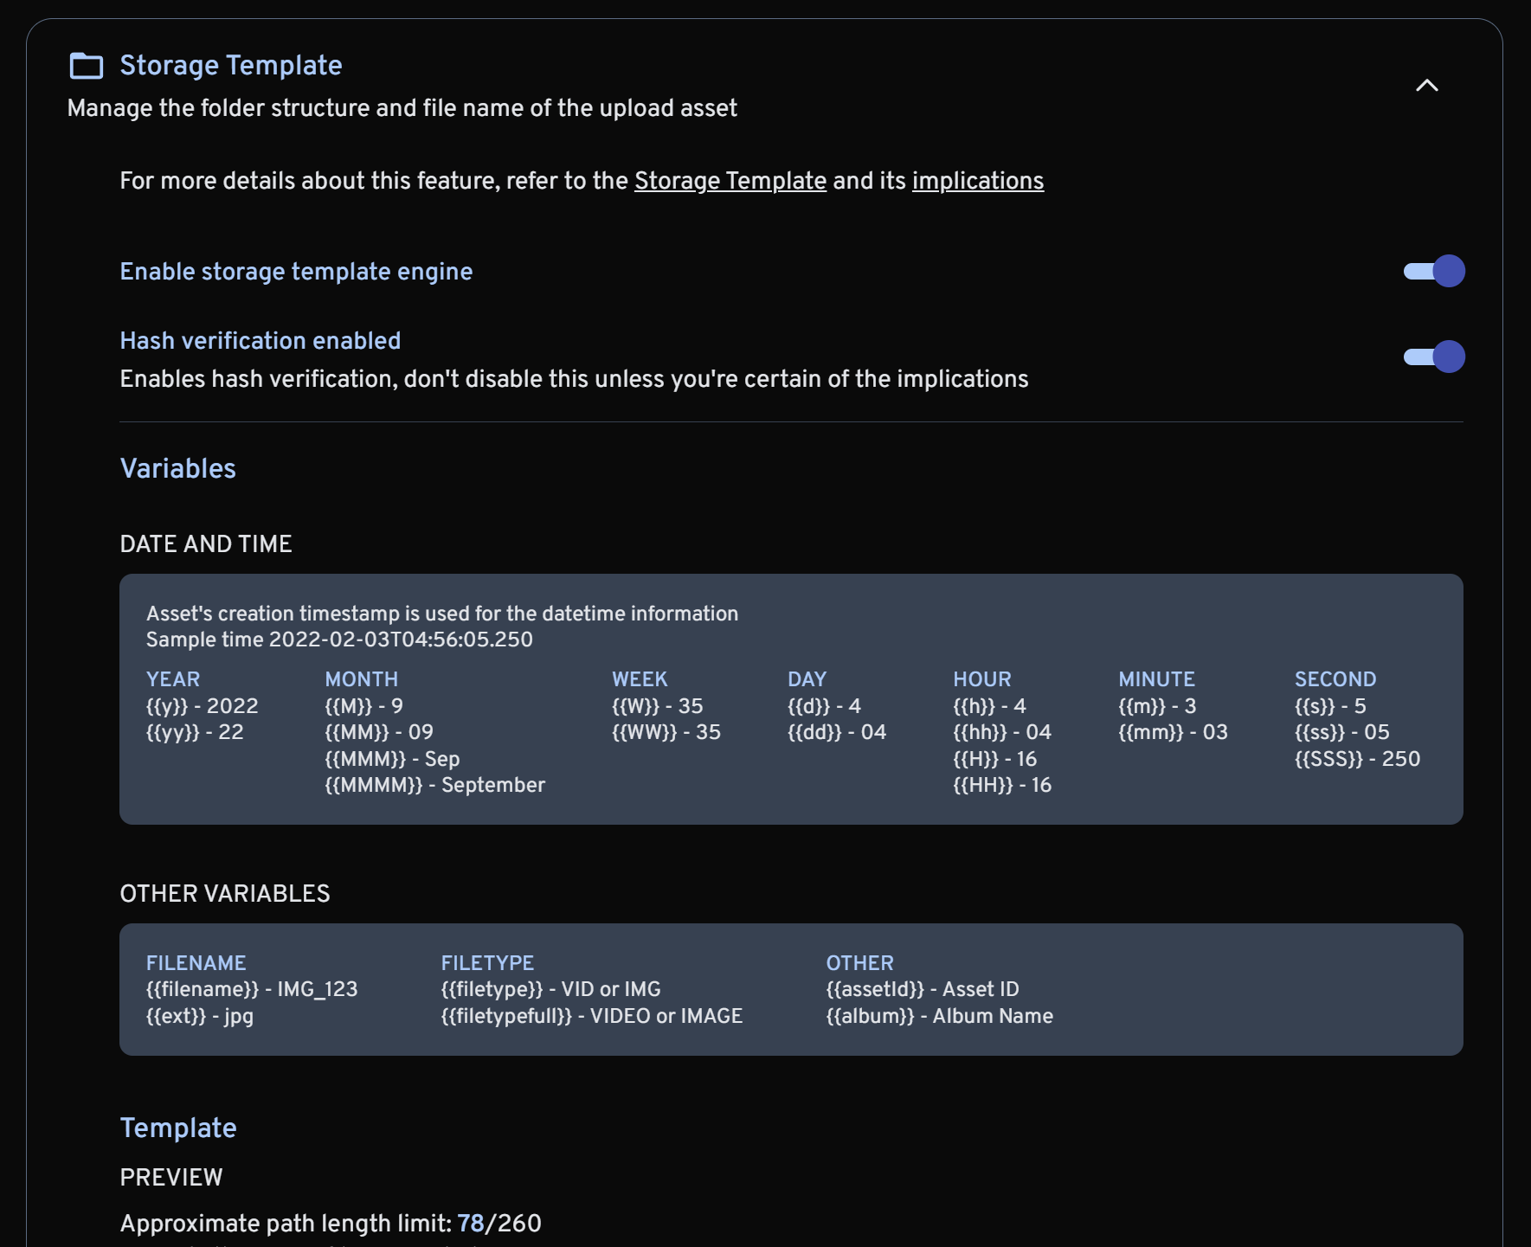Viewport: 1531px width, 1247px height.
Task: Click the Storage Template section title
Action: (x=231, y=66)
